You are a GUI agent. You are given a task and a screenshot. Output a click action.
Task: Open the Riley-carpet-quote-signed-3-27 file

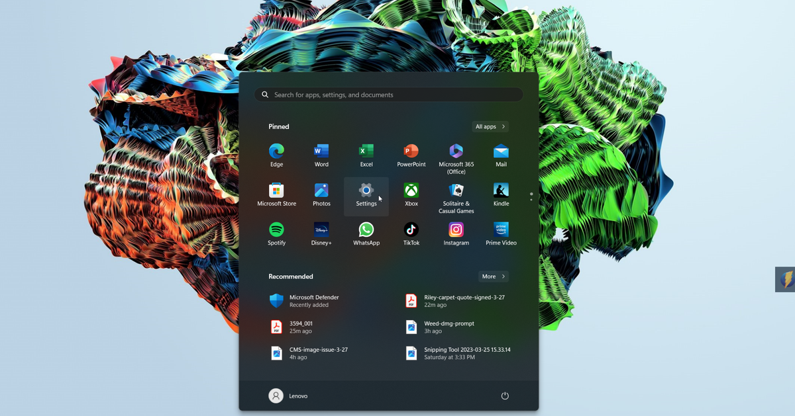(464, 301)
